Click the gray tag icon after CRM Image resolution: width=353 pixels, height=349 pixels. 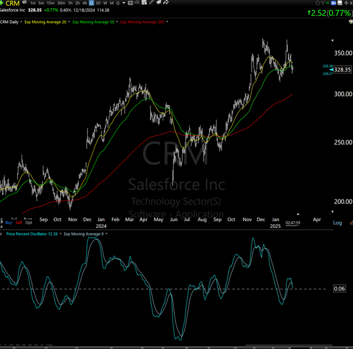[x=24, y=2]
